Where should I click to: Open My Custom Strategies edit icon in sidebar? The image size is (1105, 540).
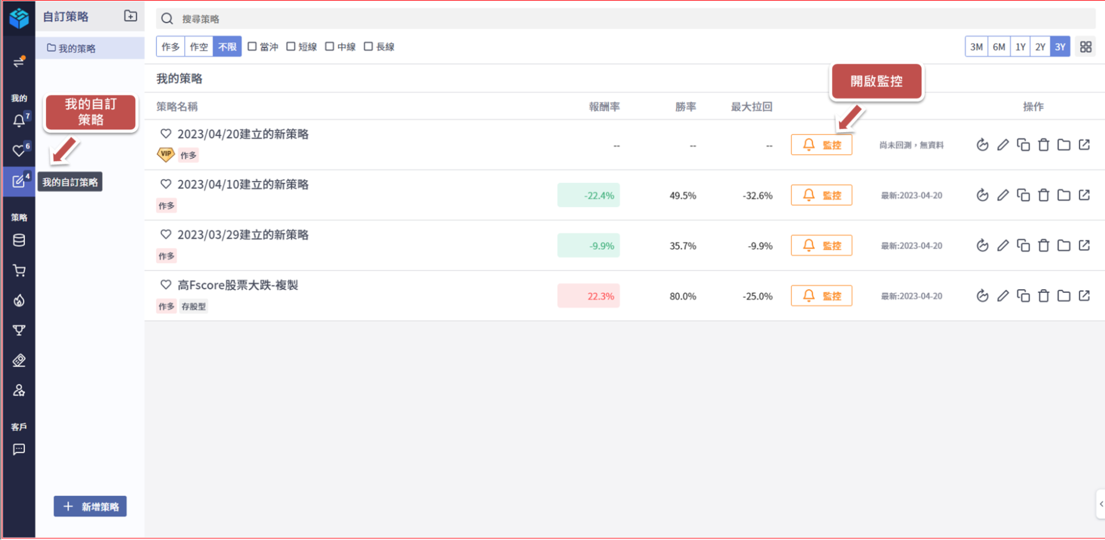point(19,181)
